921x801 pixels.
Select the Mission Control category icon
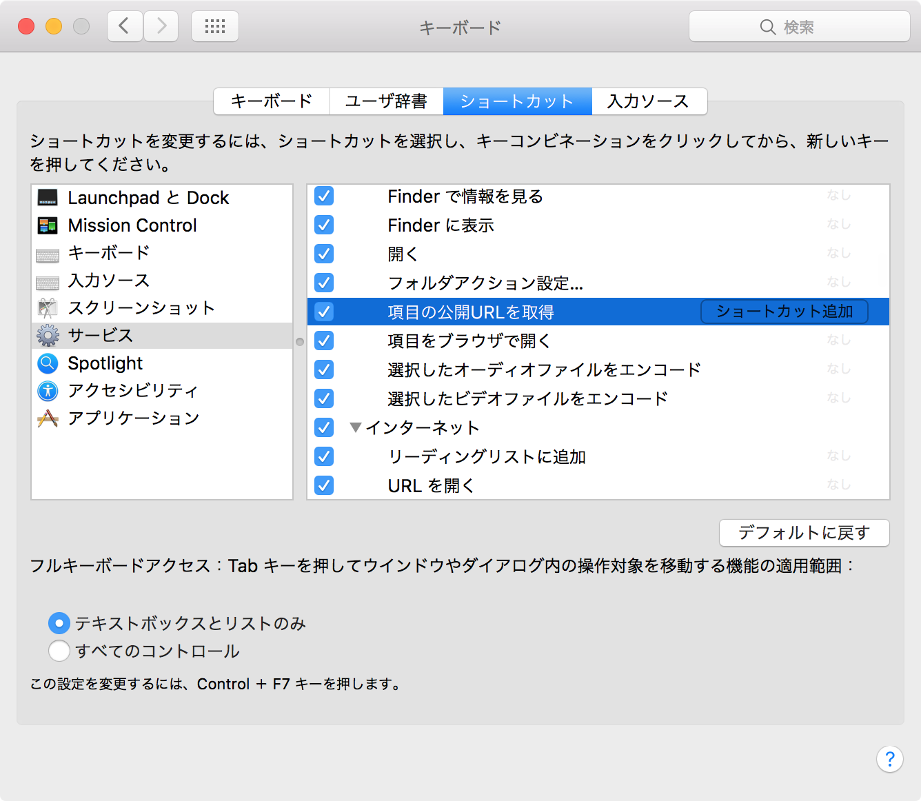[x=47, y=225]
